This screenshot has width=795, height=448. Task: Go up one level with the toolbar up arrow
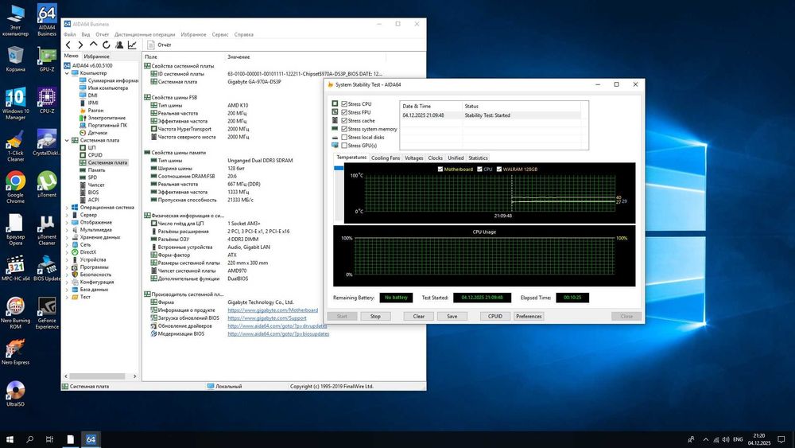coord(93,45)
